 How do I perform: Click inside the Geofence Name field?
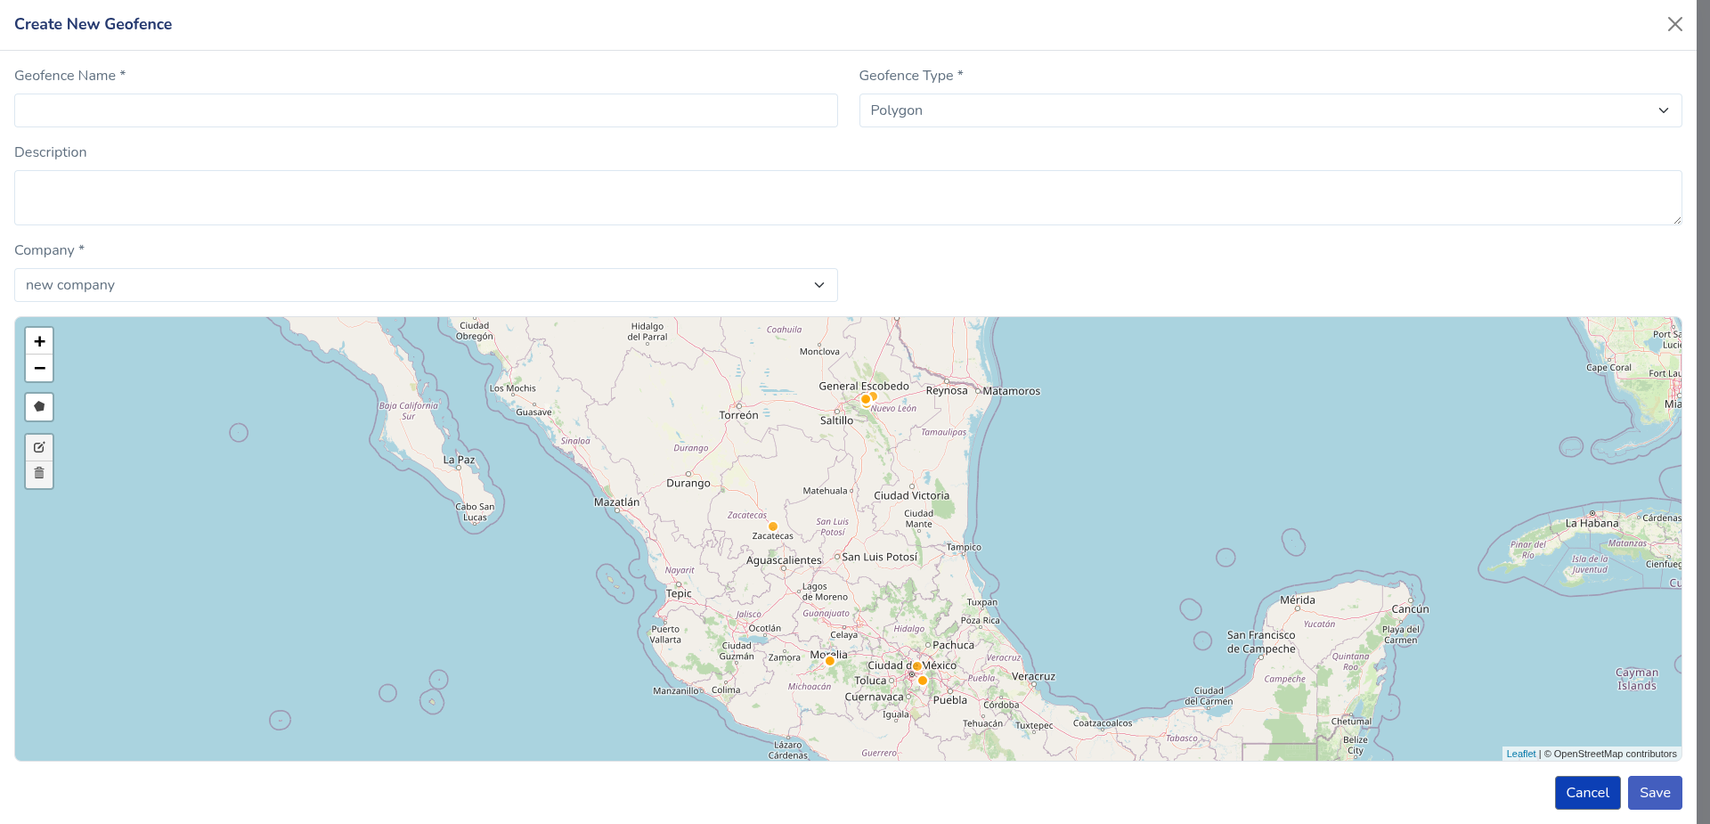425,110
